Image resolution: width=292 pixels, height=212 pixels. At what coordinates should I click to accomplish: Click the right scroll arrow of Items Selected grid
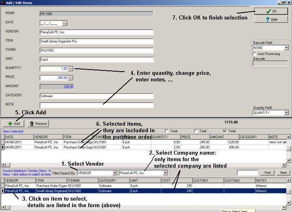284,165
